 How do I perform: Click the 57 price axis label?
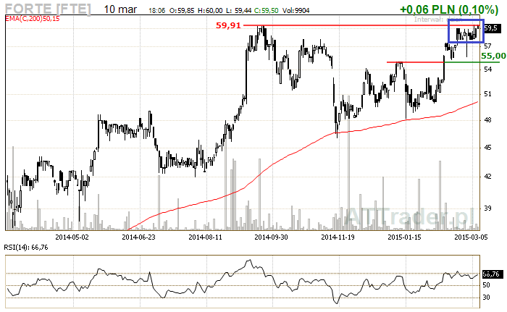point(487,46)
